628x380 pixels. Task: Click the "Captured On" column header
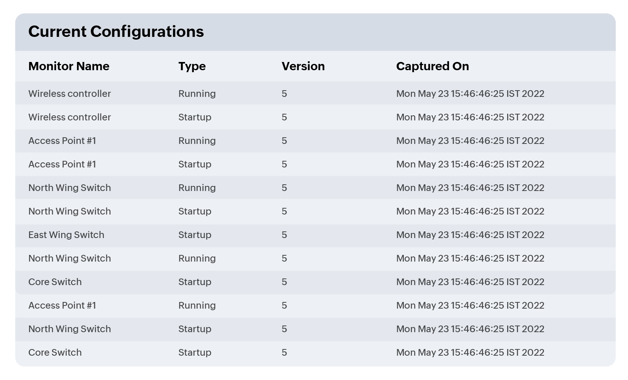point(433,66)
